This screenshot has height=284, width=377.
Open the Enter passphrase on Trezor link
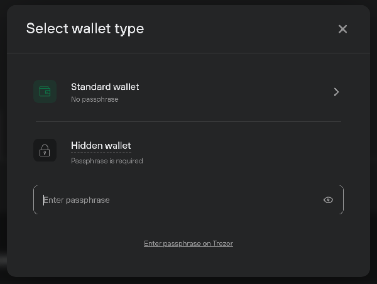[188, 243]
